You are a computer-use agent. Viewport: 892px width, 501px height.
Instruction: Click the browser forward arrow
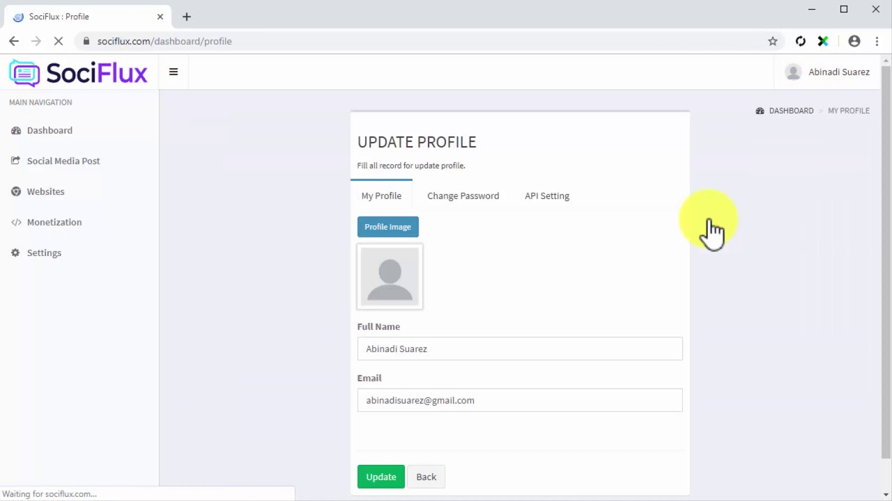click(36, 41)
